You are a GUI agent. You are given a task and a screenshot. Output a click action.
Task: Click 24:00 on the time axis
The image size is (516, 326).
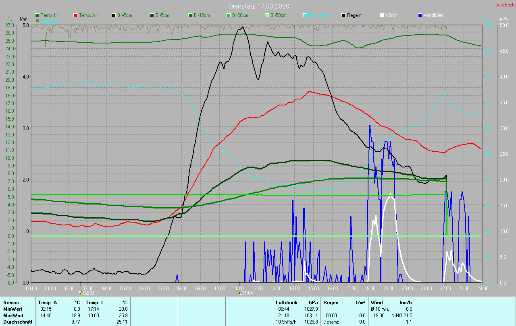(483, 288)
